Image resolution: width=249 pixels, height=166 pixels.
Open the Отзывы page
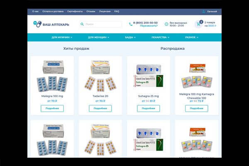pos(90,12)
